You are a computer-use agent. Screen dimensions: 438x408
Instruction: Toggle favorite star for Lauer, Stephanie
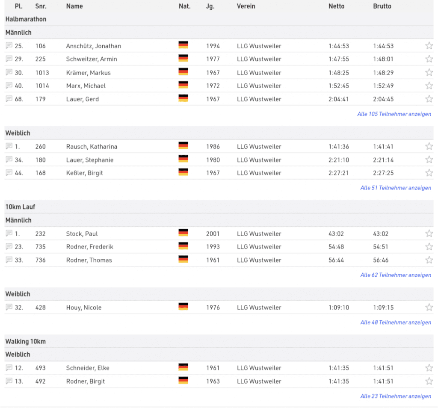(x=429, y=160)
